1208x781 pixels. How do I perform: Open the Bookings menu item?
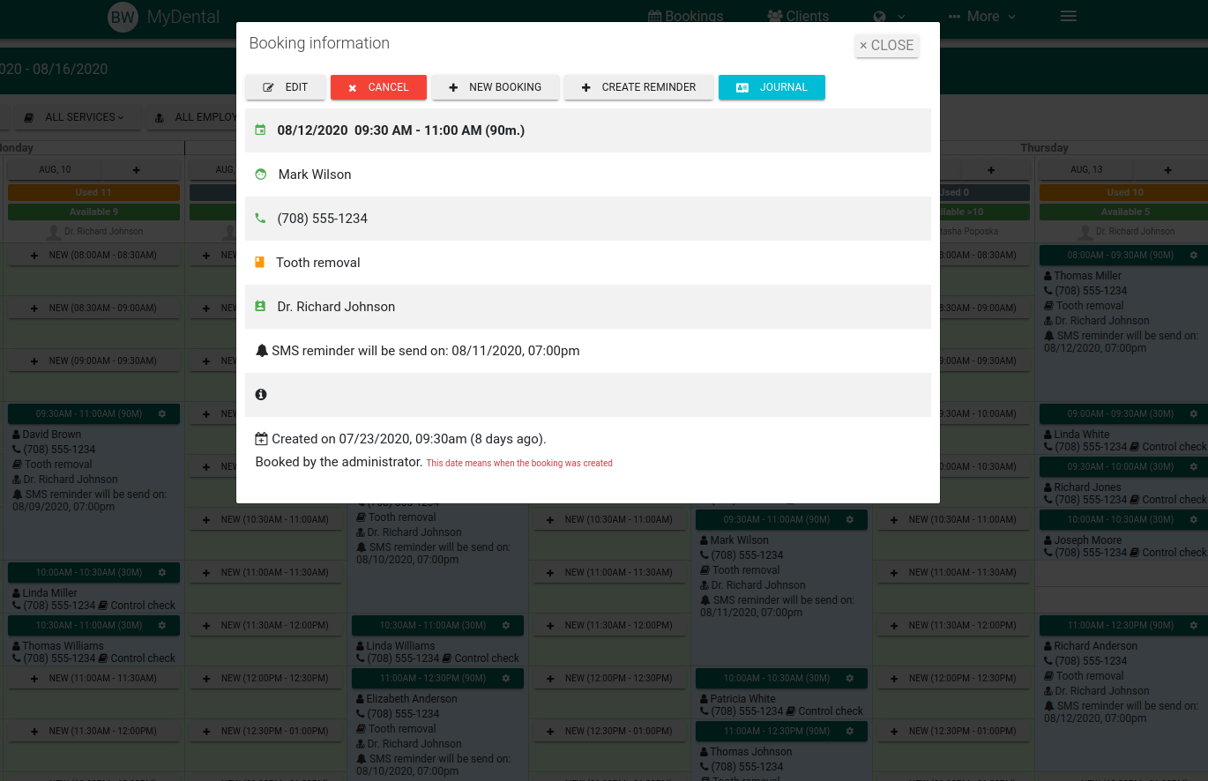point(685,16)
